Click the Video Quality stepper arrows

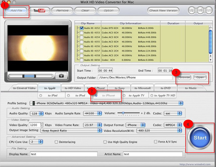click(42, 125)
